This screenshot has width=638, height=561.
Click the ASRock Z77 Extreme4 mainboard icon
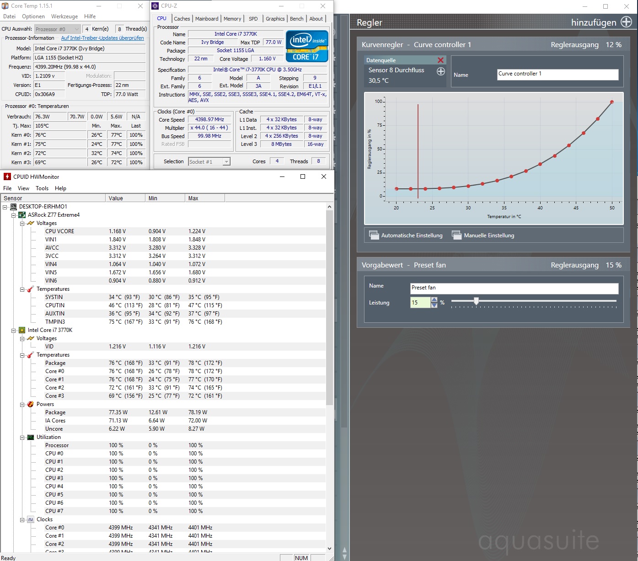pos(22,215)
